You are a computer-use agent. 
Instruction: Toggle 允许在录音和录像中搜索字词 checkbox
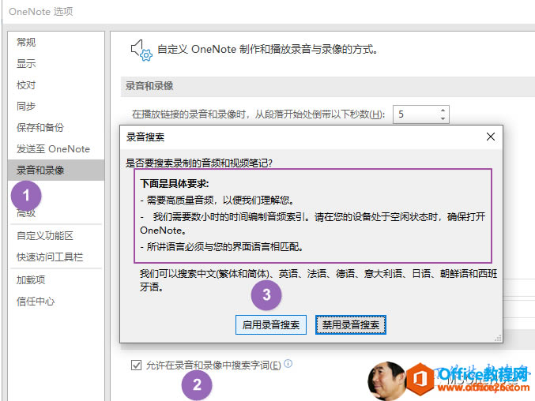(137, 365)
